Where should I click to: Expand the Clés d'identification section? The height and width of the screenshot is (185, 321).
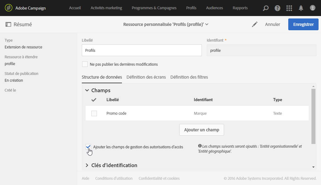pyautogui.click(x=87, y=165)
